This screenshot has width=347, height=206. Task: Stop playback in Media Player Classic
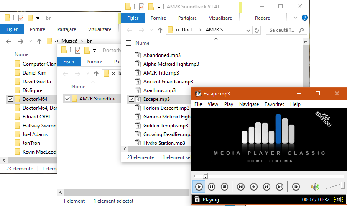pos(225,187)
